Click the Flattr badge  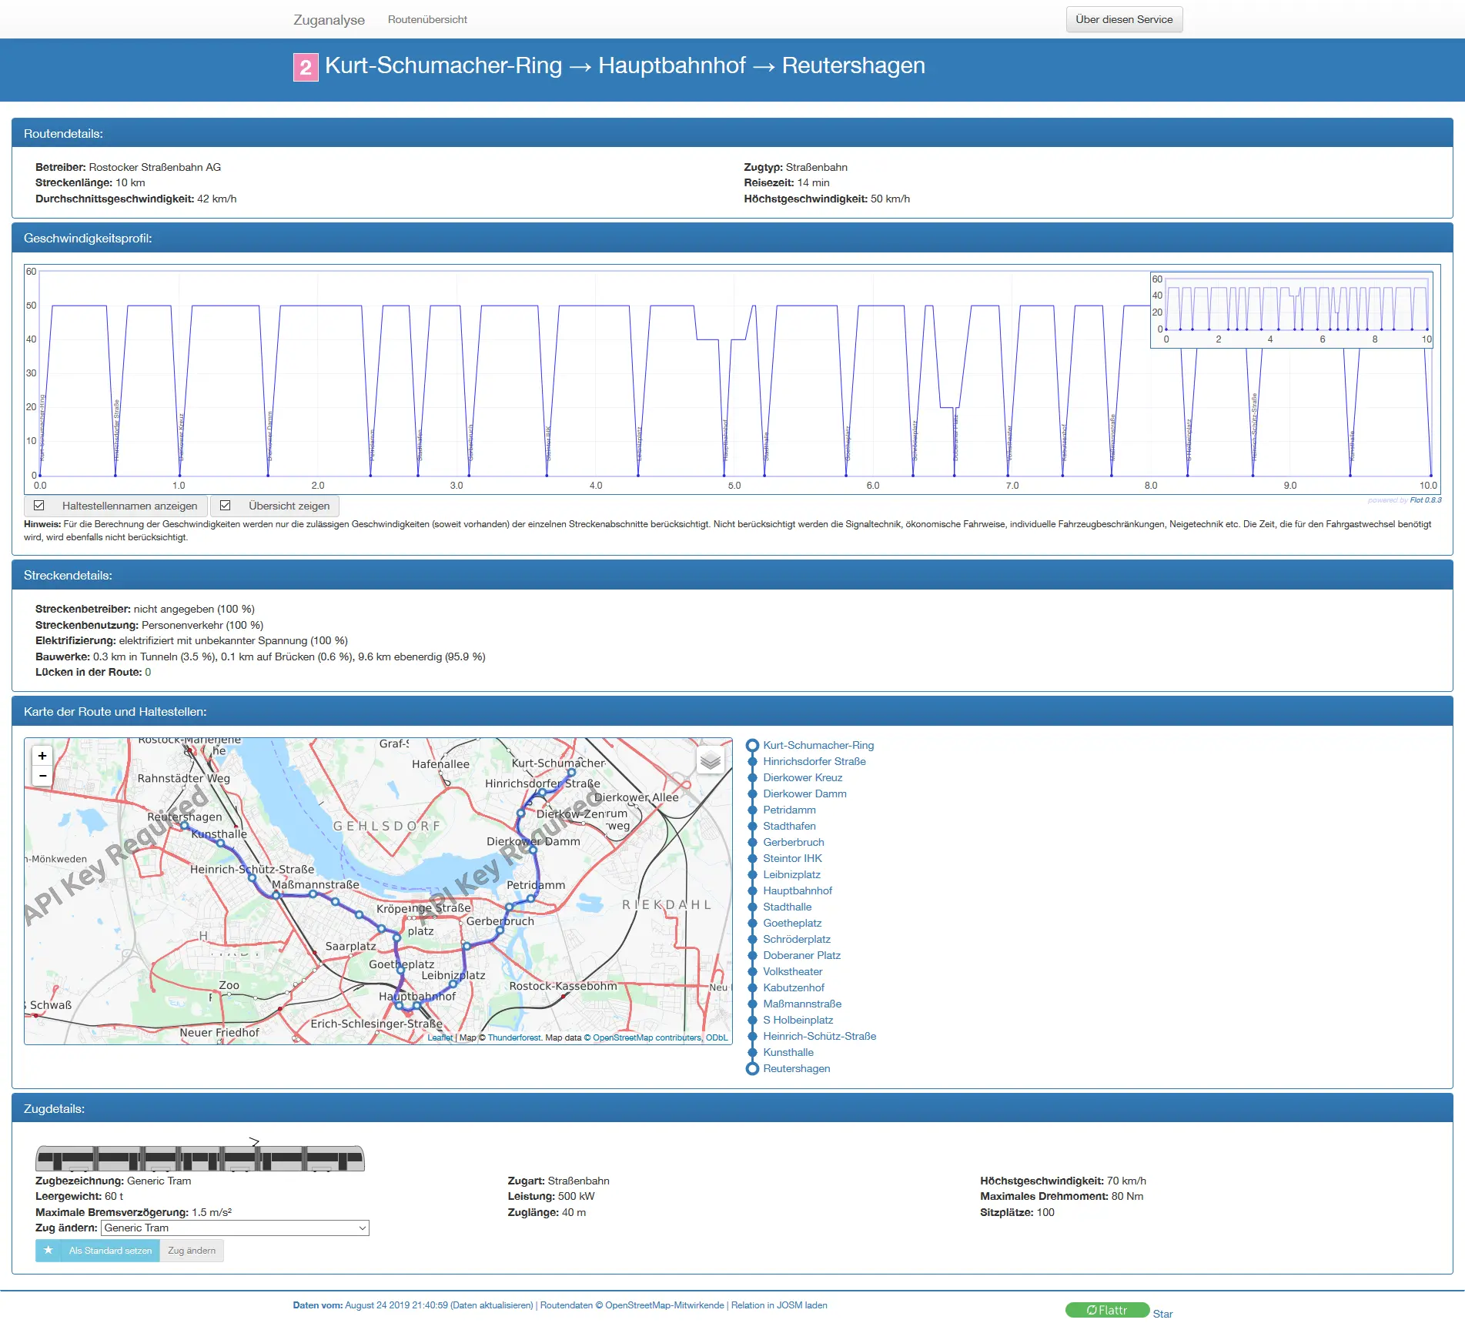coord(1107,1310)
